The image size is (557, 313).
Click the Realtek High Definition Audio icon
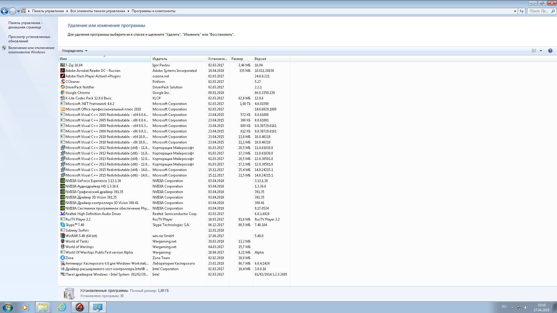pos(62,214)
